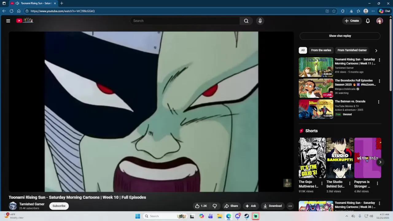Image resolution: width=393 pixels, height=221 pixels.
Task: Open Edge settings and more menu
Action: coord(373,11)
